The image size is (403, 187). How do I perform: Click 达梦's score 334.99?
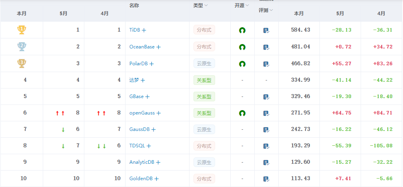coord(301,80)
